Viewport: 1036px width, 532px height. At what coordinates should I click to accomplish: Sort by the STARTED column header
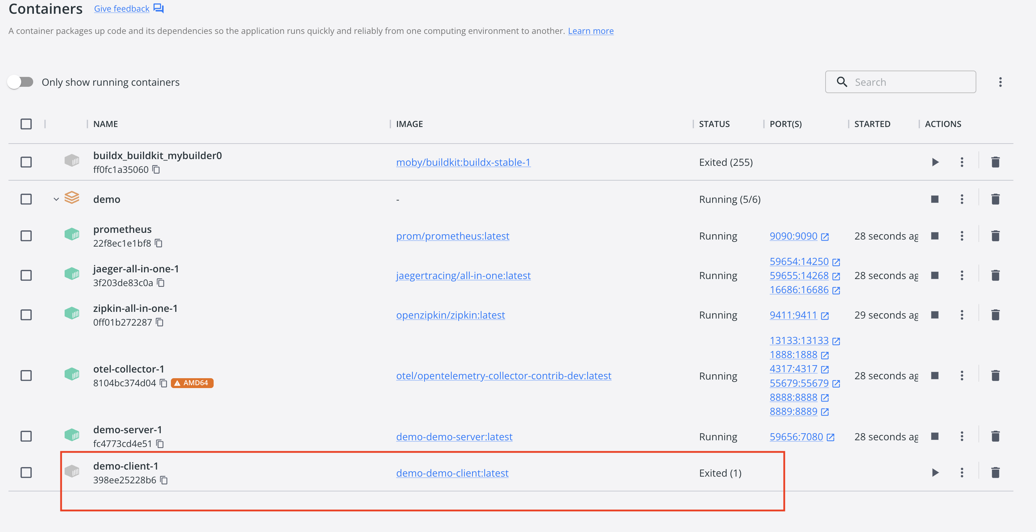[x=872, y=124]
